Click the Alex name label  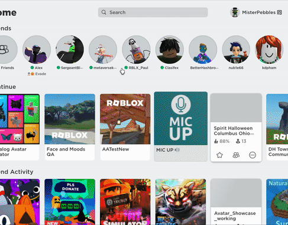pyautogui.click(x=38, y=68)
